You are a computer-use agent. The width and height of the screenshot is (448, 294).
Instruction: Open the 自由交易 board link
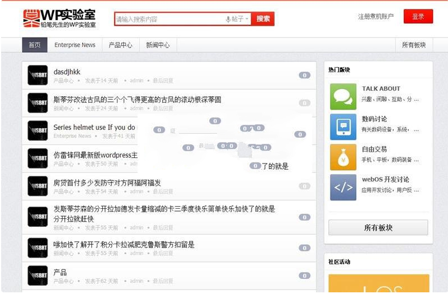point(374,149)
